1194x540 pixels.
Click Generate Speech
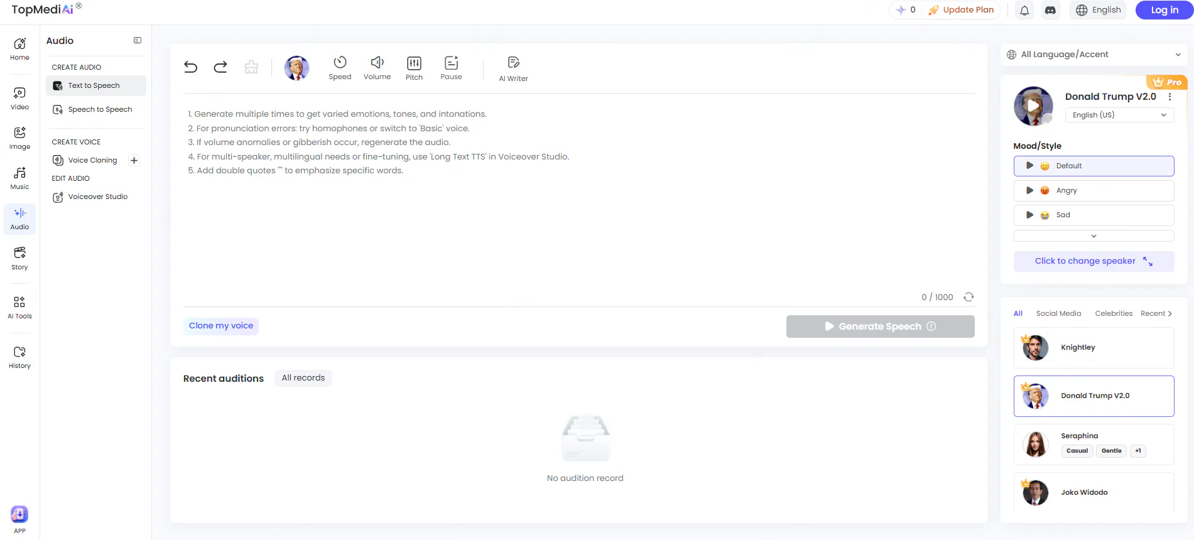point(880,327)
